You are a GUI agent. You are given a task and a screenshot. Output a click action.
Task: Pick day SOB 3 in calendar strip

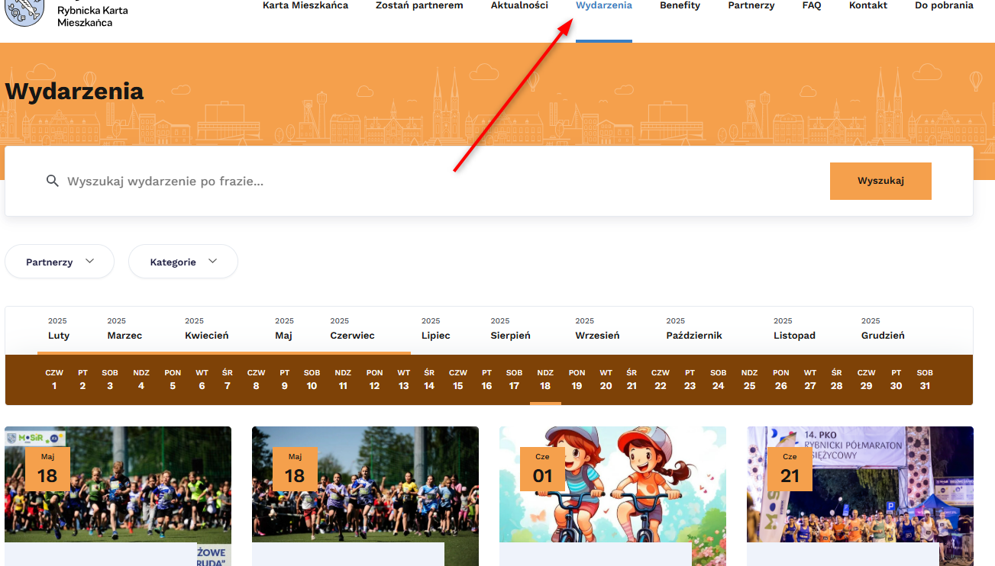click(110, 379)
